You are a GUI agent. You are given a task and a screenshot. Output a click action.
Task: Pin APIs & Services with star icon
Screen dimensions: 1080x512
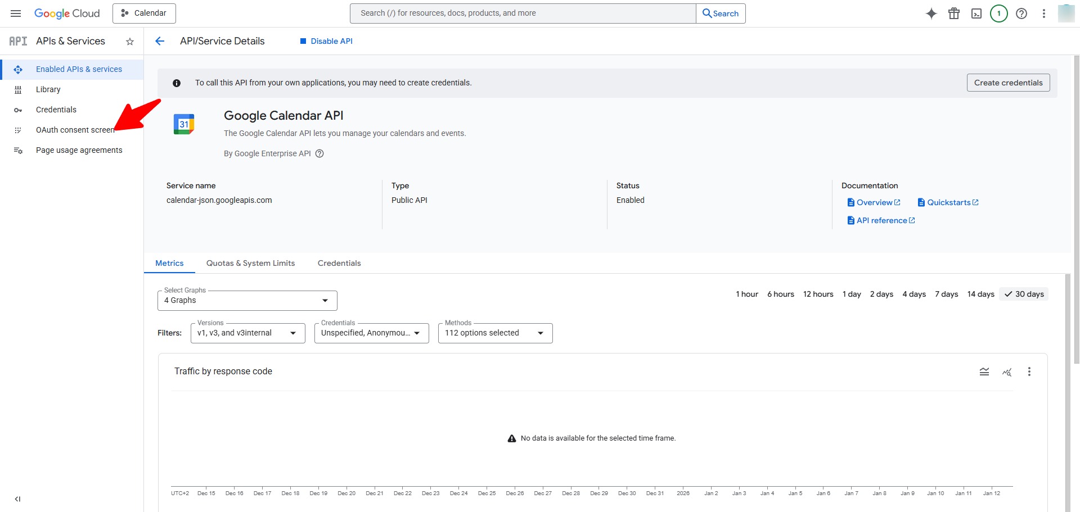tap(130, 42)
